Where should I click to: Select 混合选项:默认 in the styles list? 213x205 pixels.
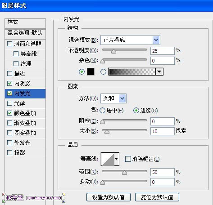25,33
